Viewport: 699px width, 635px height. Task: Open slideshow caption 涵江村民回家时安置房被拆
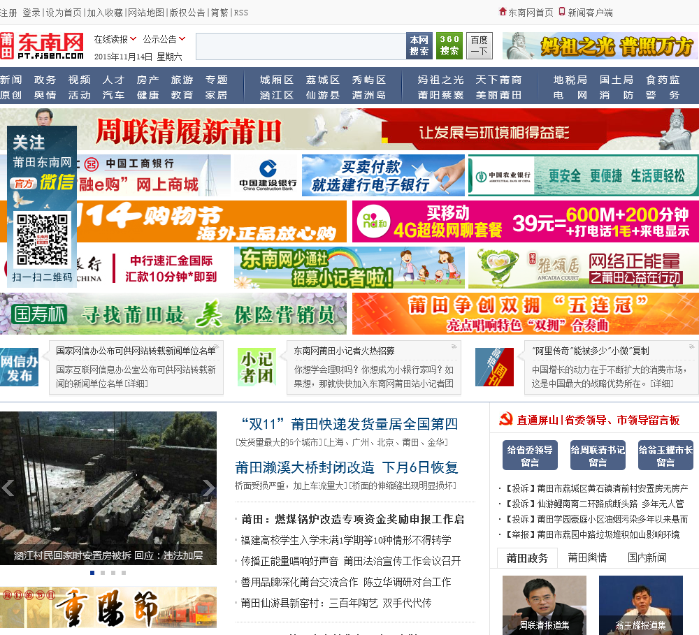[108, 555]
